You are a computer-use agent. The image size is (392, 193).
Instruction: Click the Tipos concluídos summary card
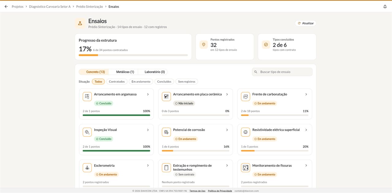tap(287, 47)
